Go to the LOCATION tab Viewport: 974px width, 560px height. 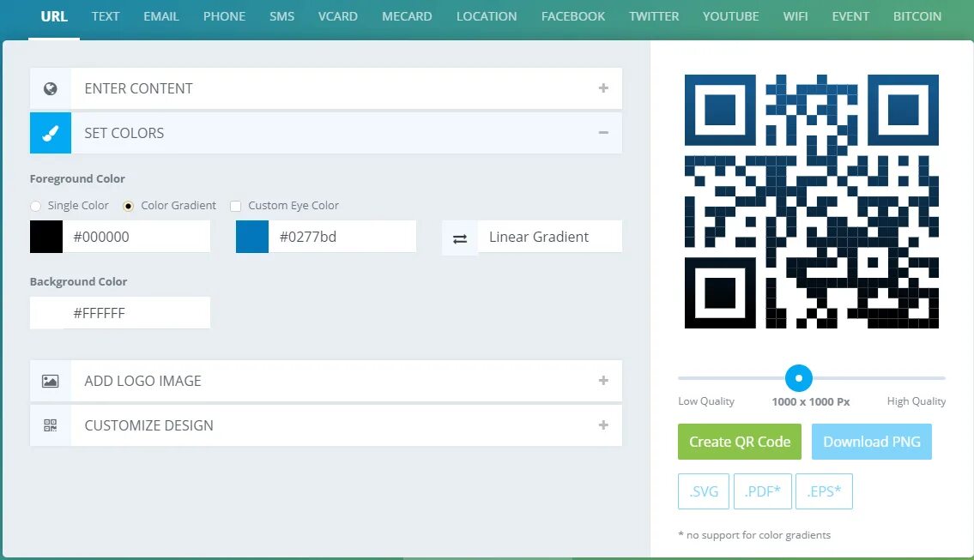pyautogui.click(x=487, y=17)
